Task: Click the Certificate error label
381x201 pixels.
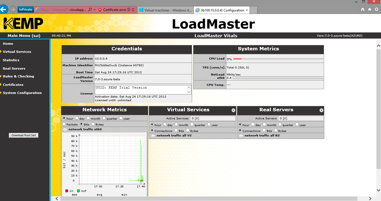Action: pyautogui.click(x=115, y=10)
